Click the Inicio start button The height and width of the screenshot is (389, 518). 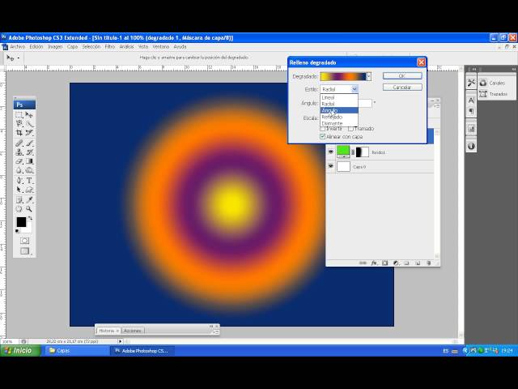[x=20, y=351]
